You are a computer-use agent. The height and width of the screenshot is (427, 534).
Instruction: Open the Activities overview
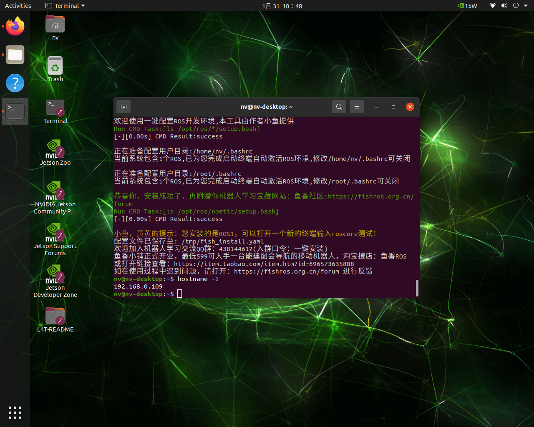[18, 6]
